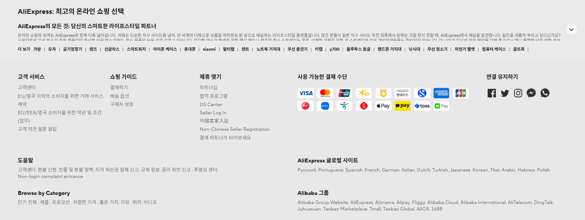The width and height of the screenshot is (585, 220).
Task: Open 고객 의견 설문 응답 link
Action: (37, 129)
